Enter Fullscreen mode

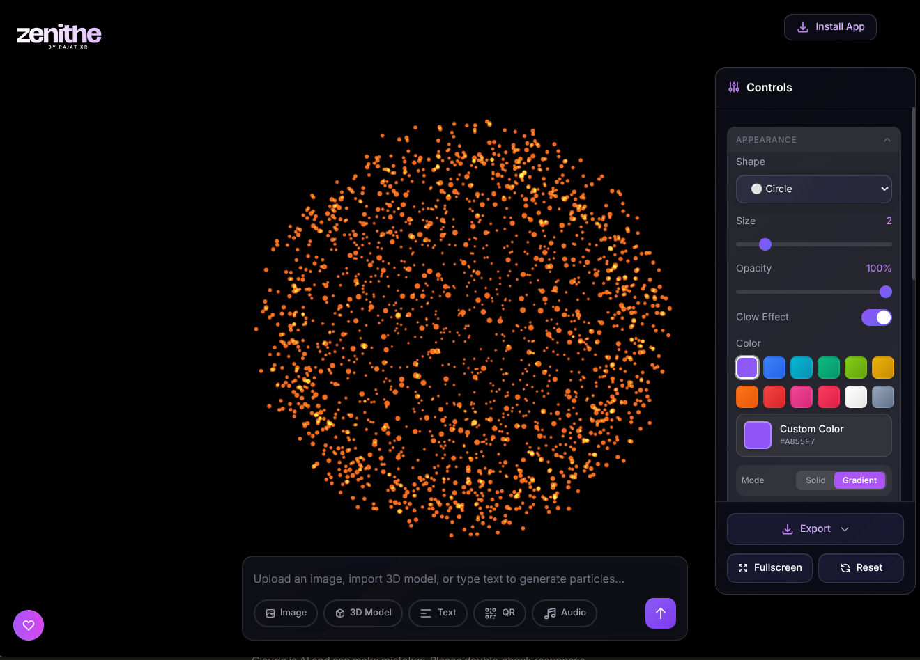click(769, 568)
